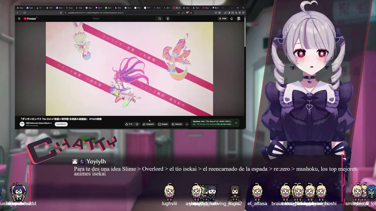
Task: Click the Suscribirme subscribe button
Action: click(61, 124)
